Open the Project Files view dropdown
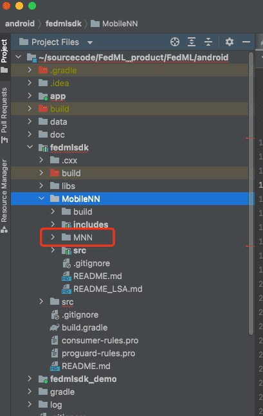 pos(90,42)
